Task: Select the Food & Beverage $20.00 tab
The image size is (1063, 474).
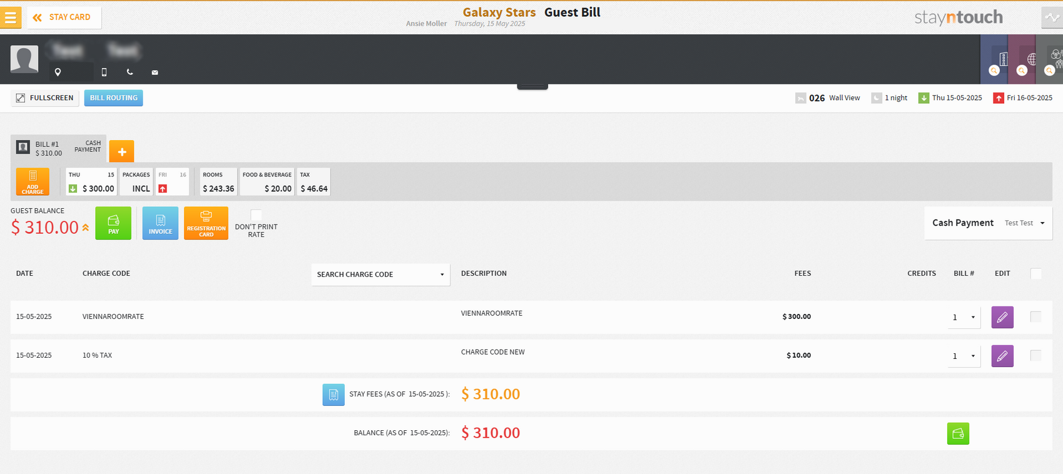Action: (267, 182)
